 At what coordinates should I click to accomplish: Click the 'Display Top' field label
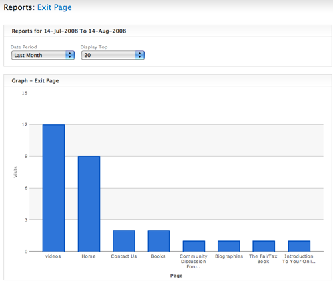point(94,47)
